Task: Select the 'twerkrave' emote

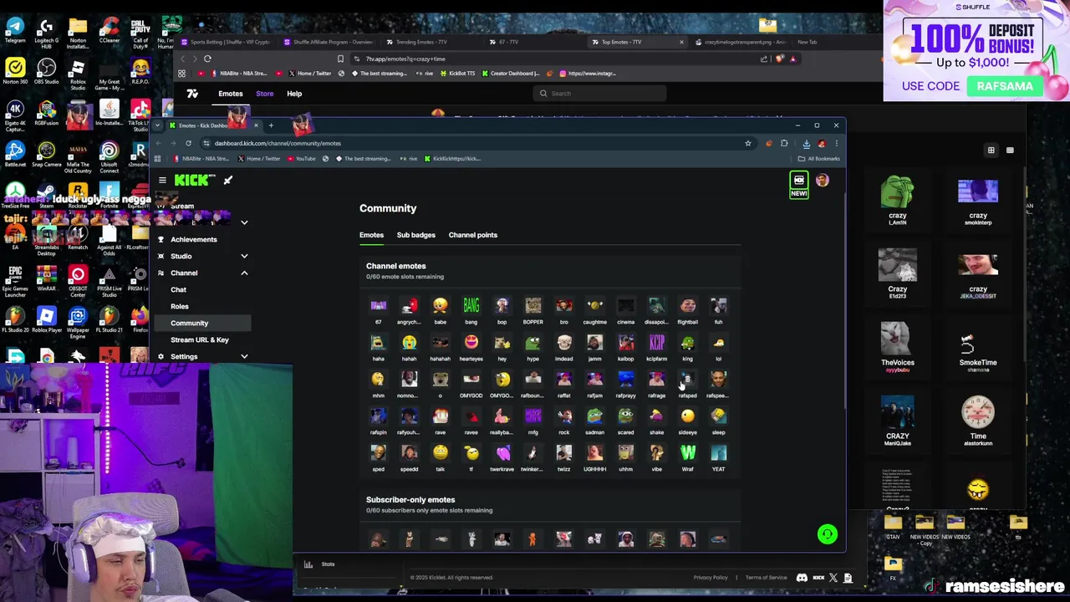Action: point(502,453)
